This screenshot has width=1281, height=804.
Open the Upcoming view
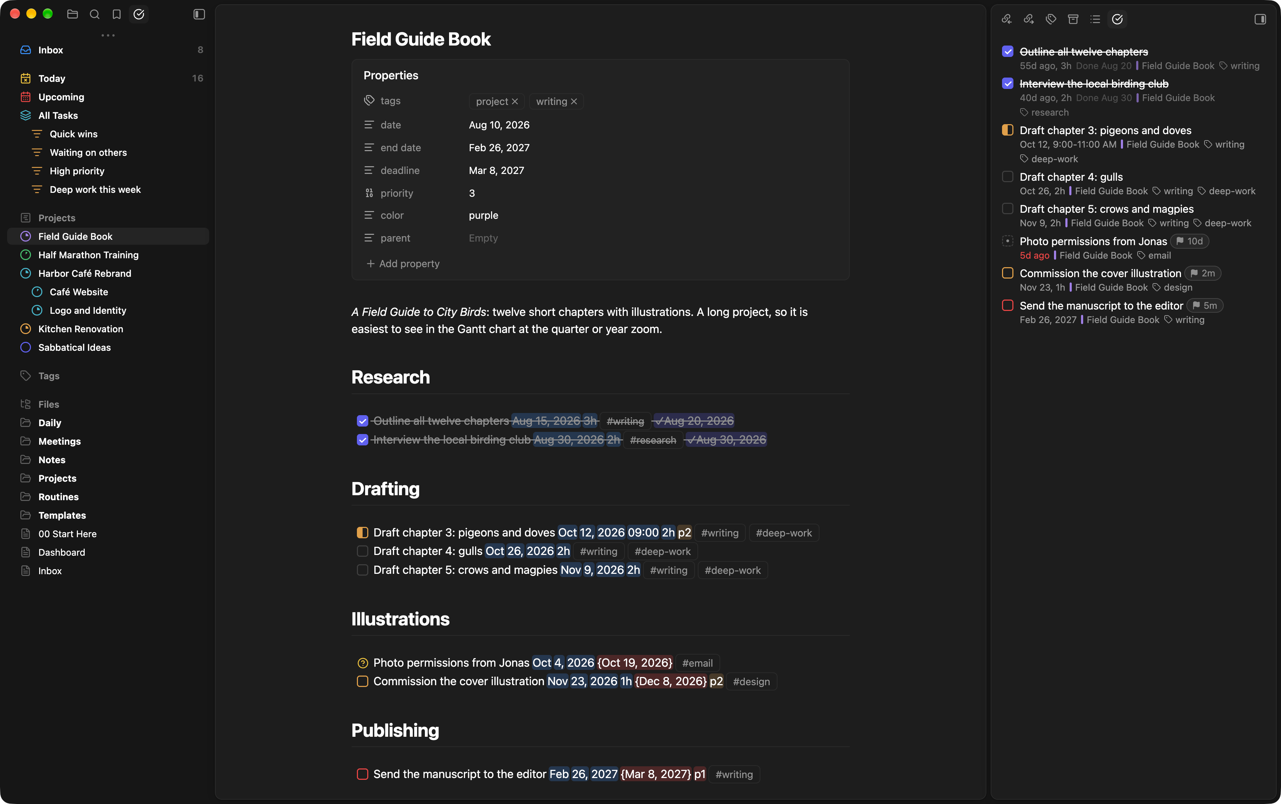[108, 97]
